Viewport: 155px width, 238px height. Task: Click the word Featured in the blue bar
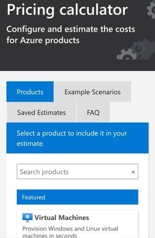point(33,197)
